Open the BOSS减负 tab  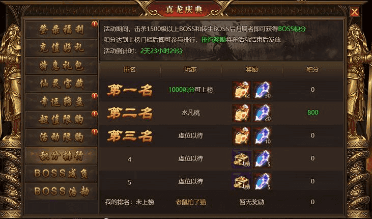(61, 173)
